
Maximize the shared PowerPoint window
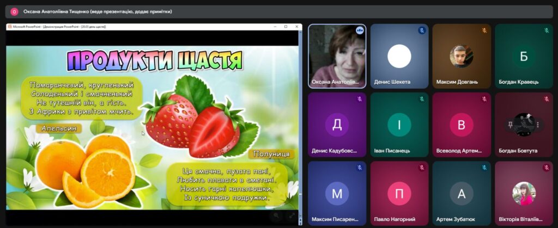pyautogui.click(x=286, y=26)
